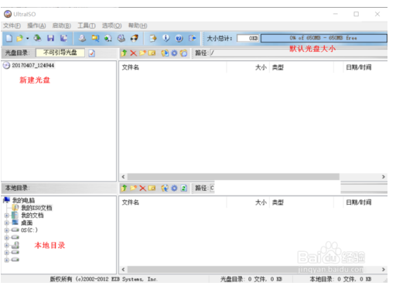Click the blue info toolbar icon
Viewport: 396px width, 296px height.
166,39
